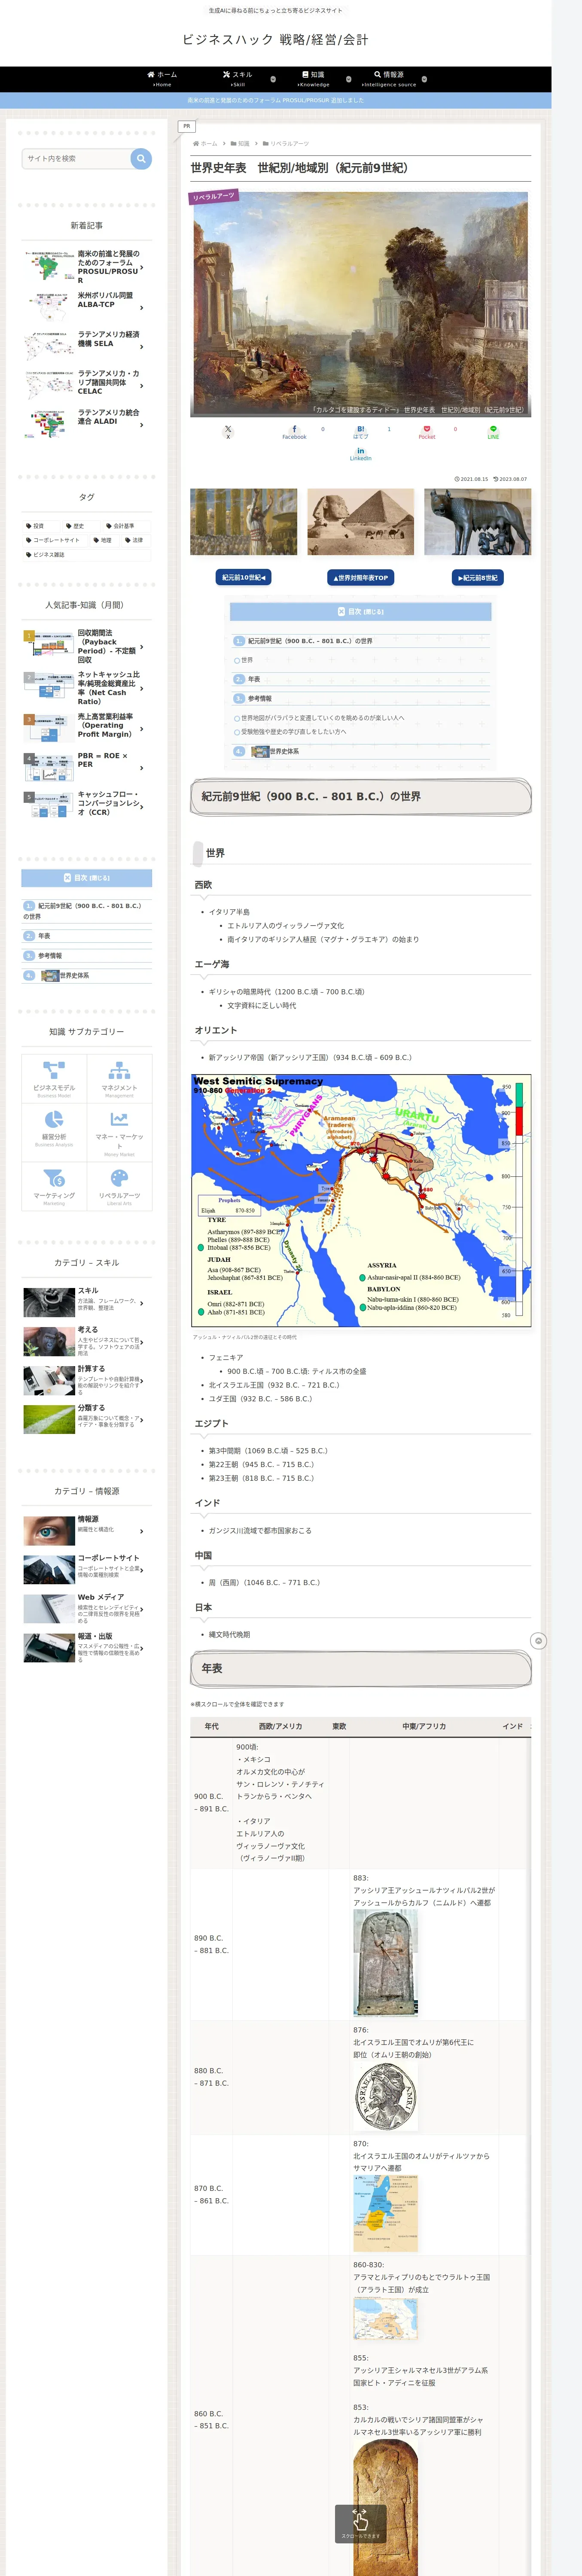Open chevron for 考える category
Screen dimensions: 582x2576
pyautogui.click(x=142, y=1342)
